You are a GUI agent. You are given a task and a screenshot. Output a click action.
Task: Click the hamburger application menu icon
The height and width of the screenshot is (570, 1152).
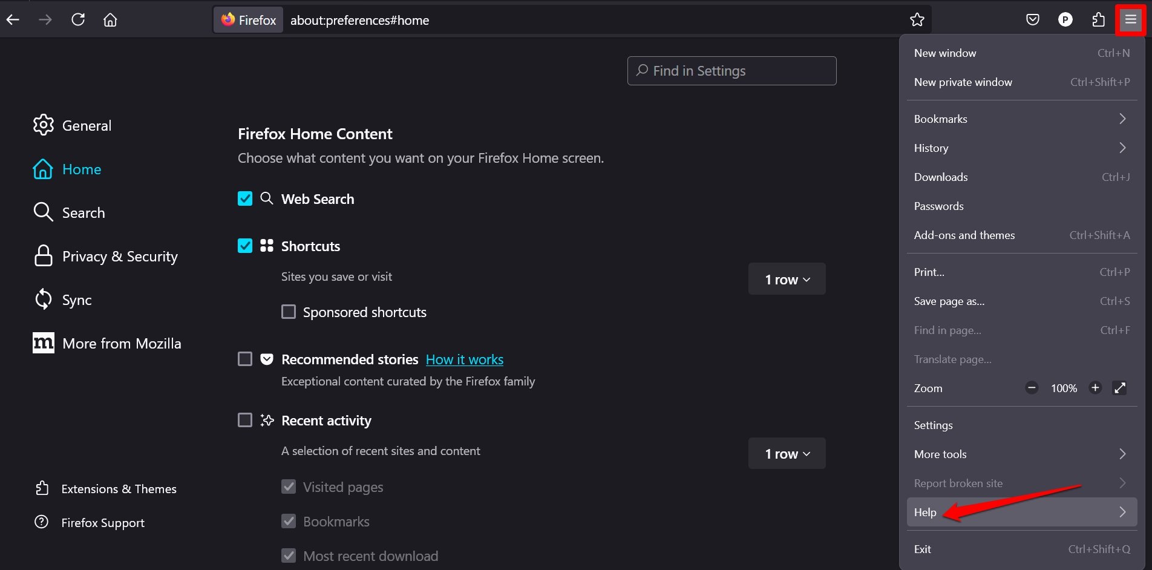point(1130,20)
